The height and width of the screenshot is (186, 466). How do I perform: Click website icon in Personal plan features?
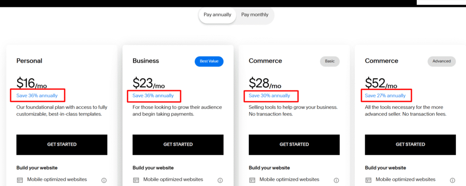point(20,180)
